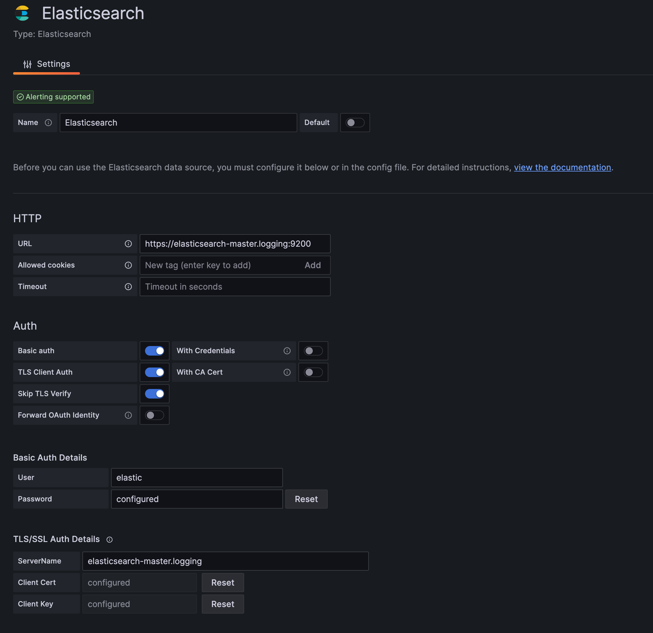The width and height of the screenshot is (653, 633).
Task: Click the TLS/SSL Auth Details info icon
Action: 109,539
